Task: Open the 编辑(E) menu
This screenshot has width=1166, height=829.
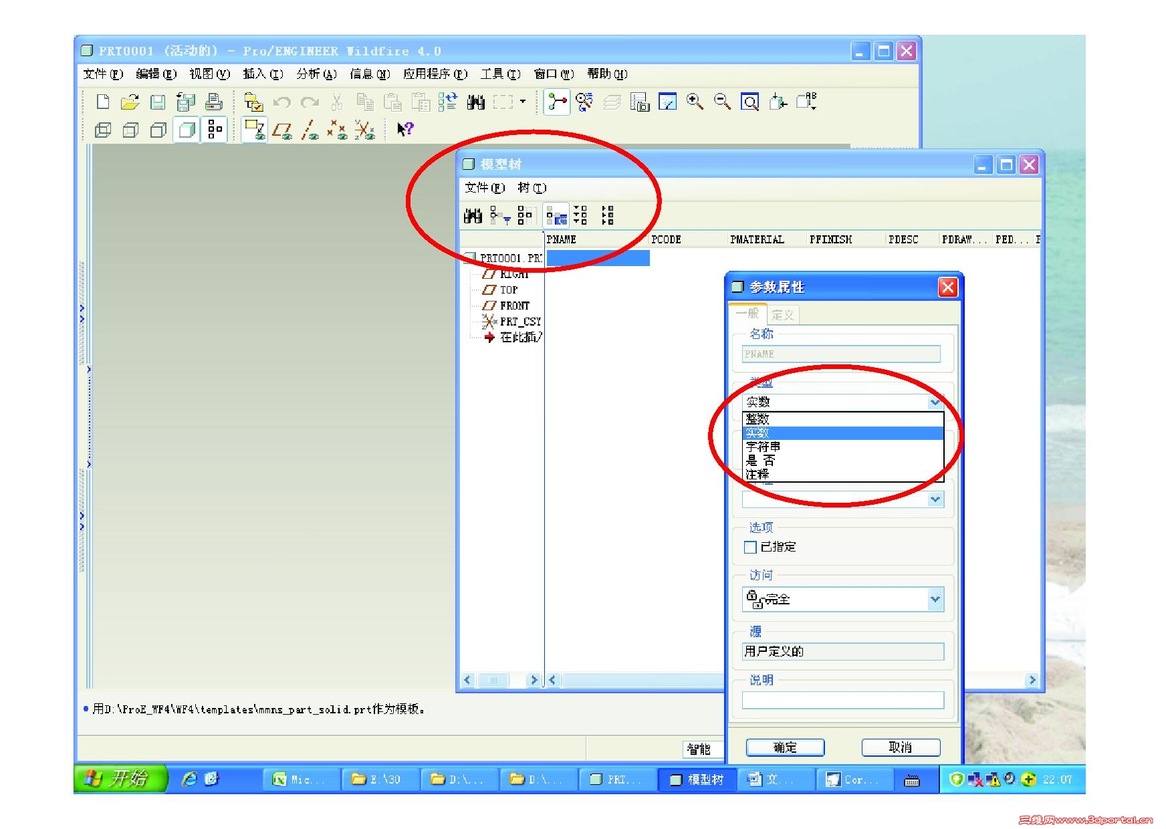Action: point(156,74)
